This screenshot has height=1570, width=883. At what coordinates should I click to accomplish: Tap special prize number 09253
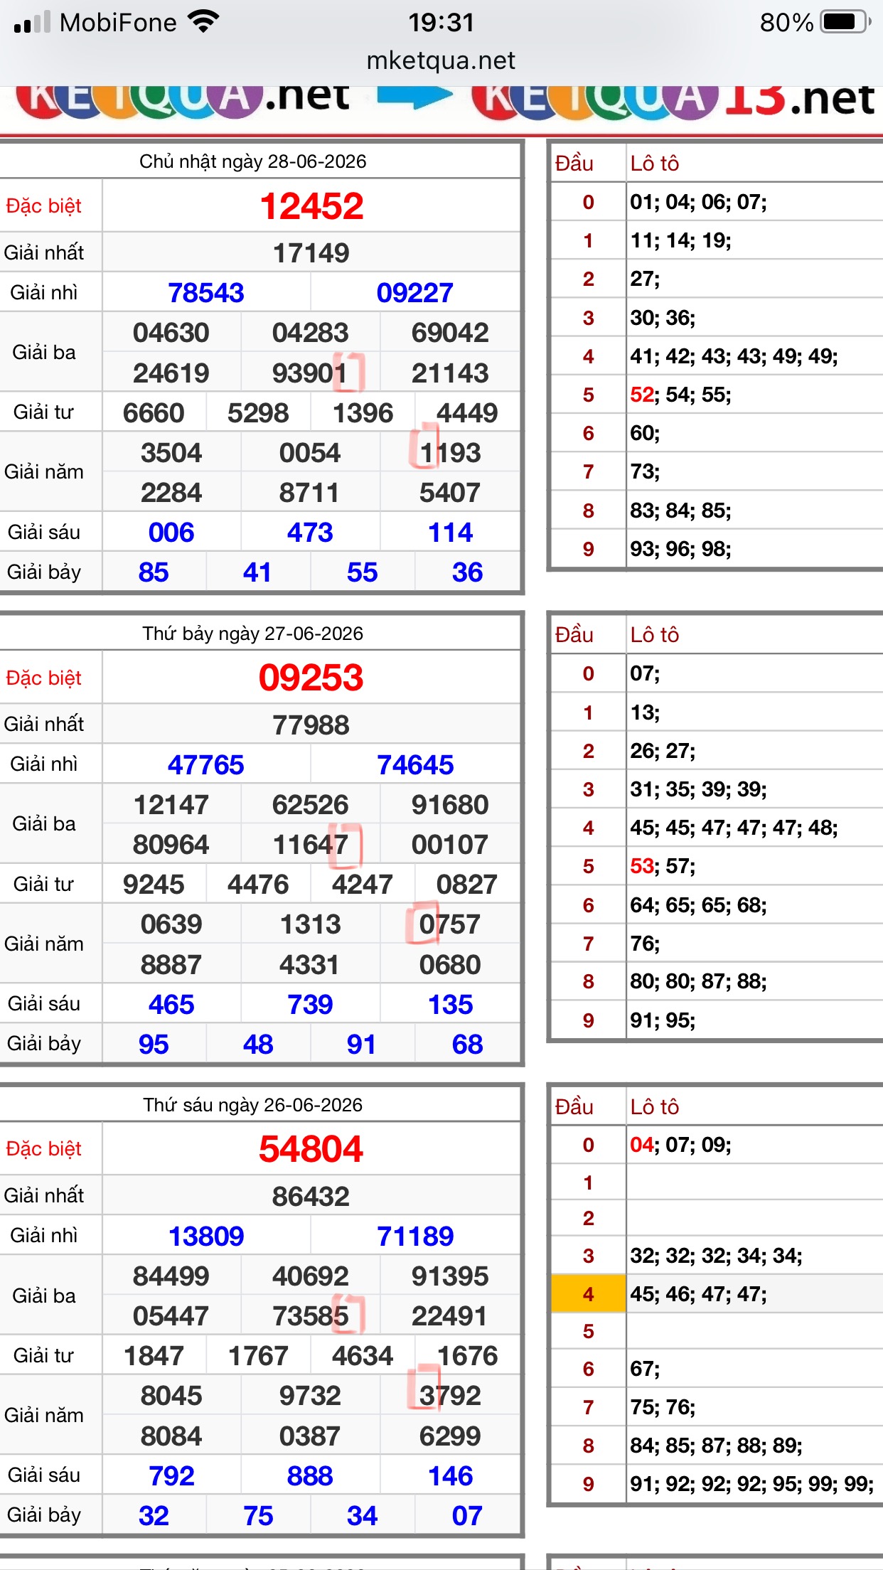[x=311, y=678]
